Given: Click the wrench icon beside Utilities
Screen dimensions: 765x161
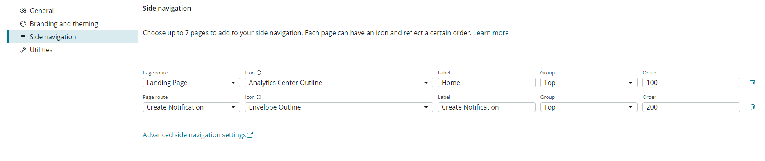Looking at the screenshot, I should click(x=23, y=50).
